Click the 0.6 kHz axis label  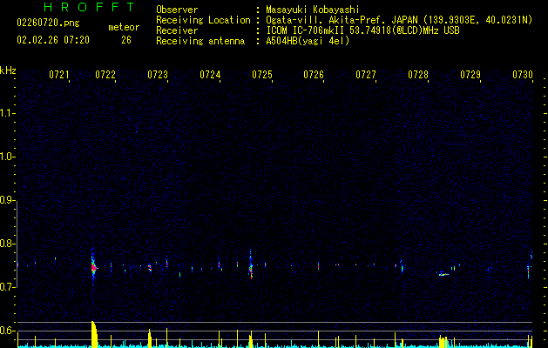[7, 331]
